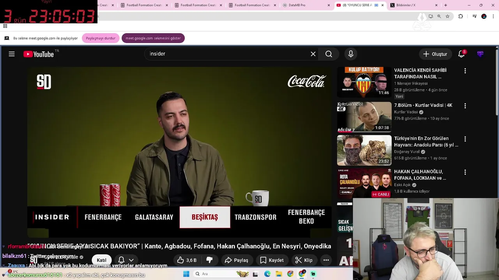Viewport: 499px width, 280px height.
Task: Go to YouTube home via logo
Action: coord(38,54)
